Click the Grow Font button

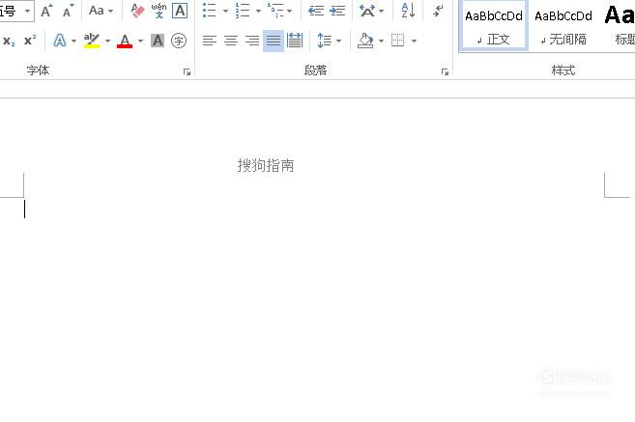46,11
